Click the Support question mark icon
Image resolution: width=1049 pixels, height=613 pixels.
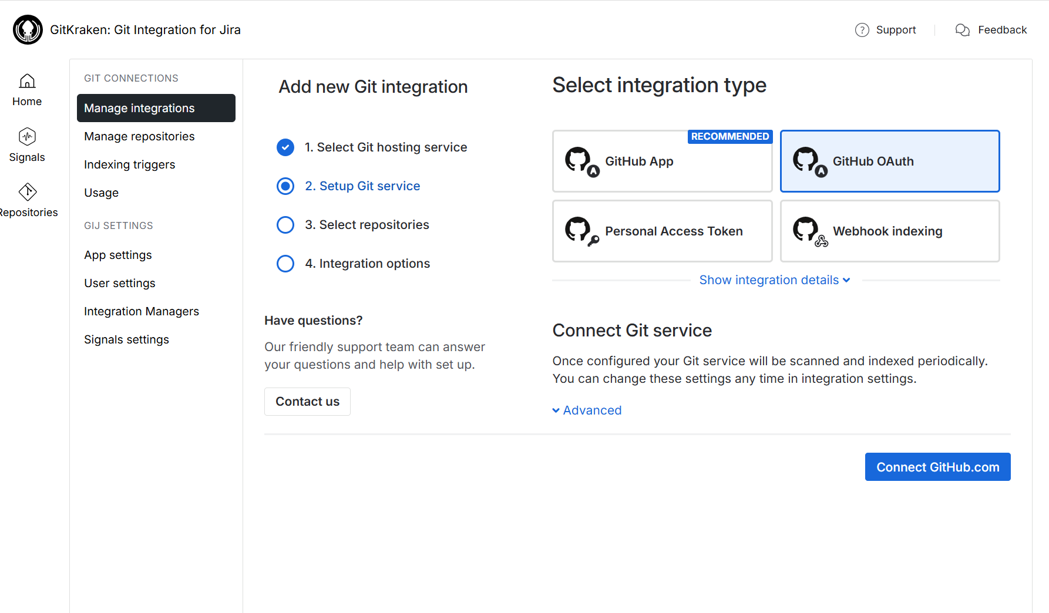pyautogui.click(x=862, y=30)
